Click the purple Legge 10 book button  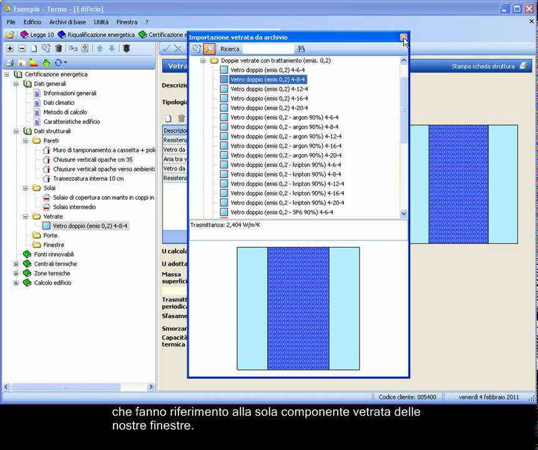pos(37,35)
